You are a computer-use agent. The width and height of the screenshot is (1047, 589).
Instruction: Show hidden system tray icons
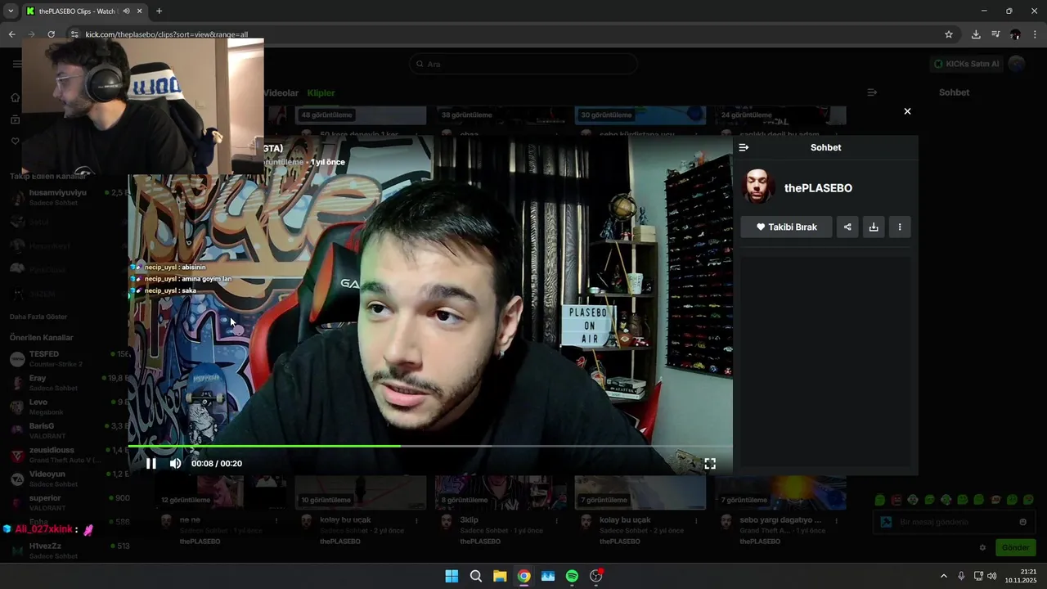pos(943,576)
